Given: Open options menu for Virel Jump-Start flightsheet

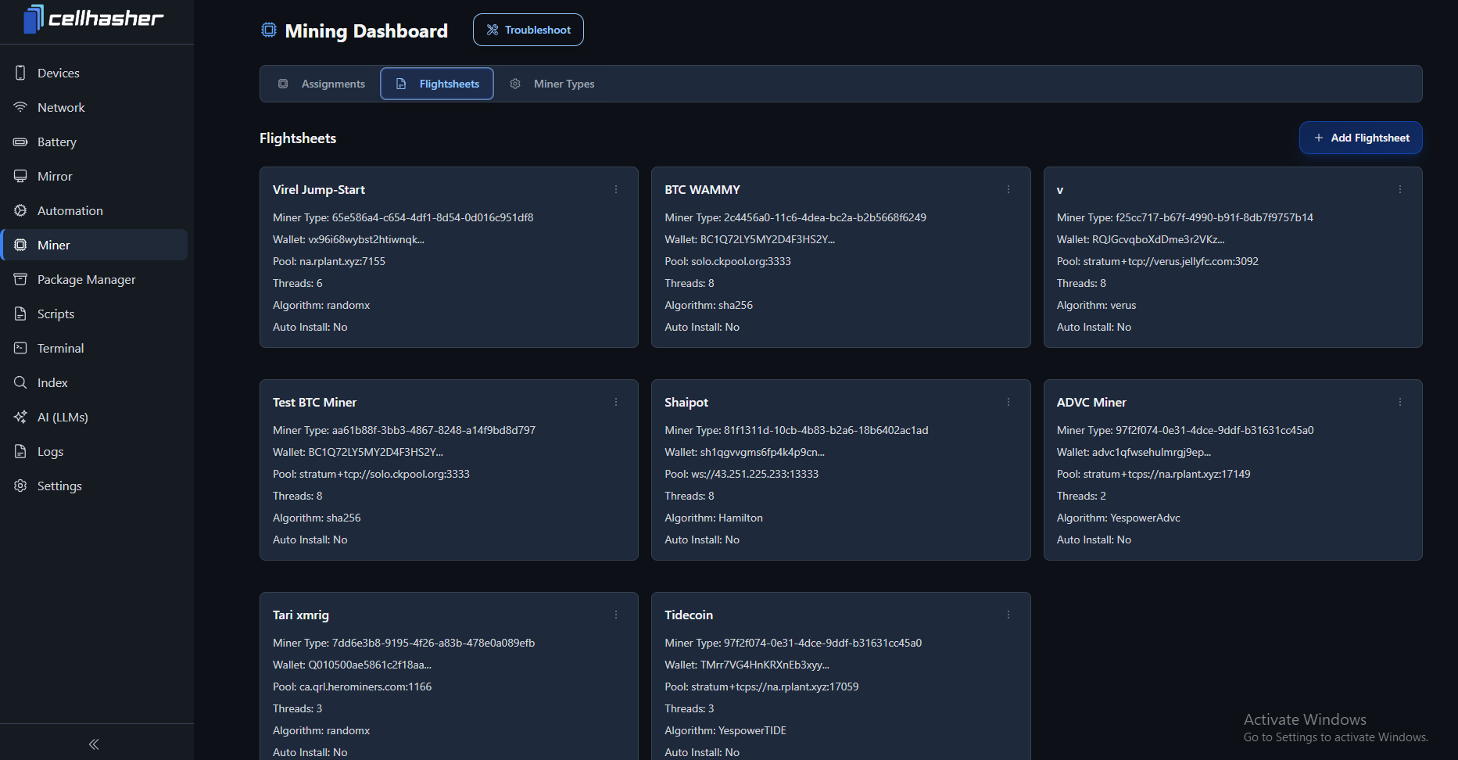Looking at the screenshot, I should (x=616, y=189).
